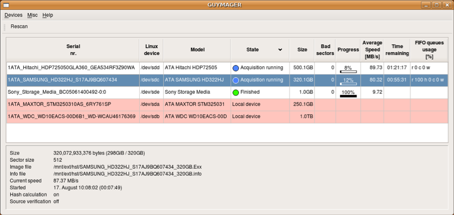Image resolution: width=454 pixels, height=215 pixels.
Task: Select the WDC WD10EACS local device row
Action: [x=73, y=117]
